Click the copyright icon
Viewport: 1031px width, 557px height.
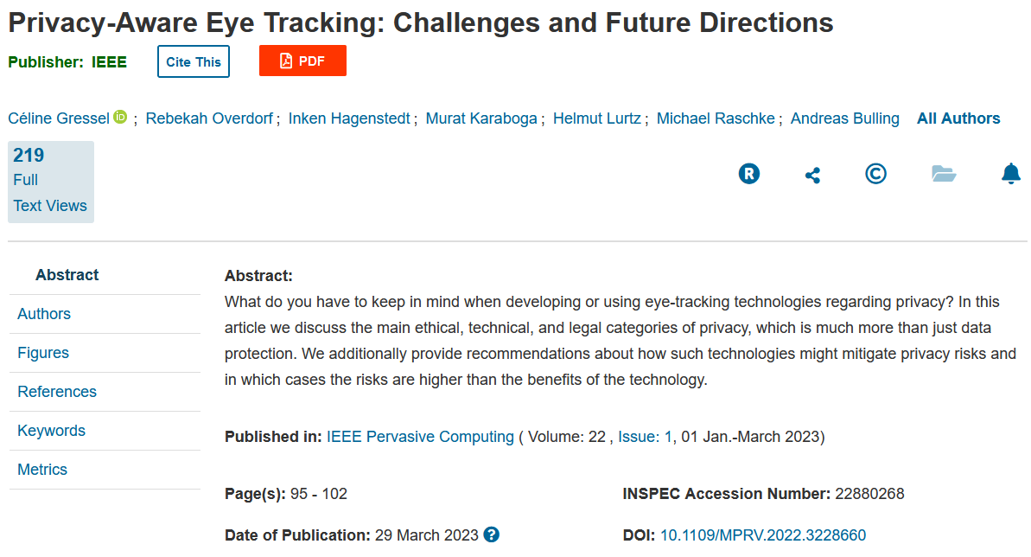click(x=875, y=174)
